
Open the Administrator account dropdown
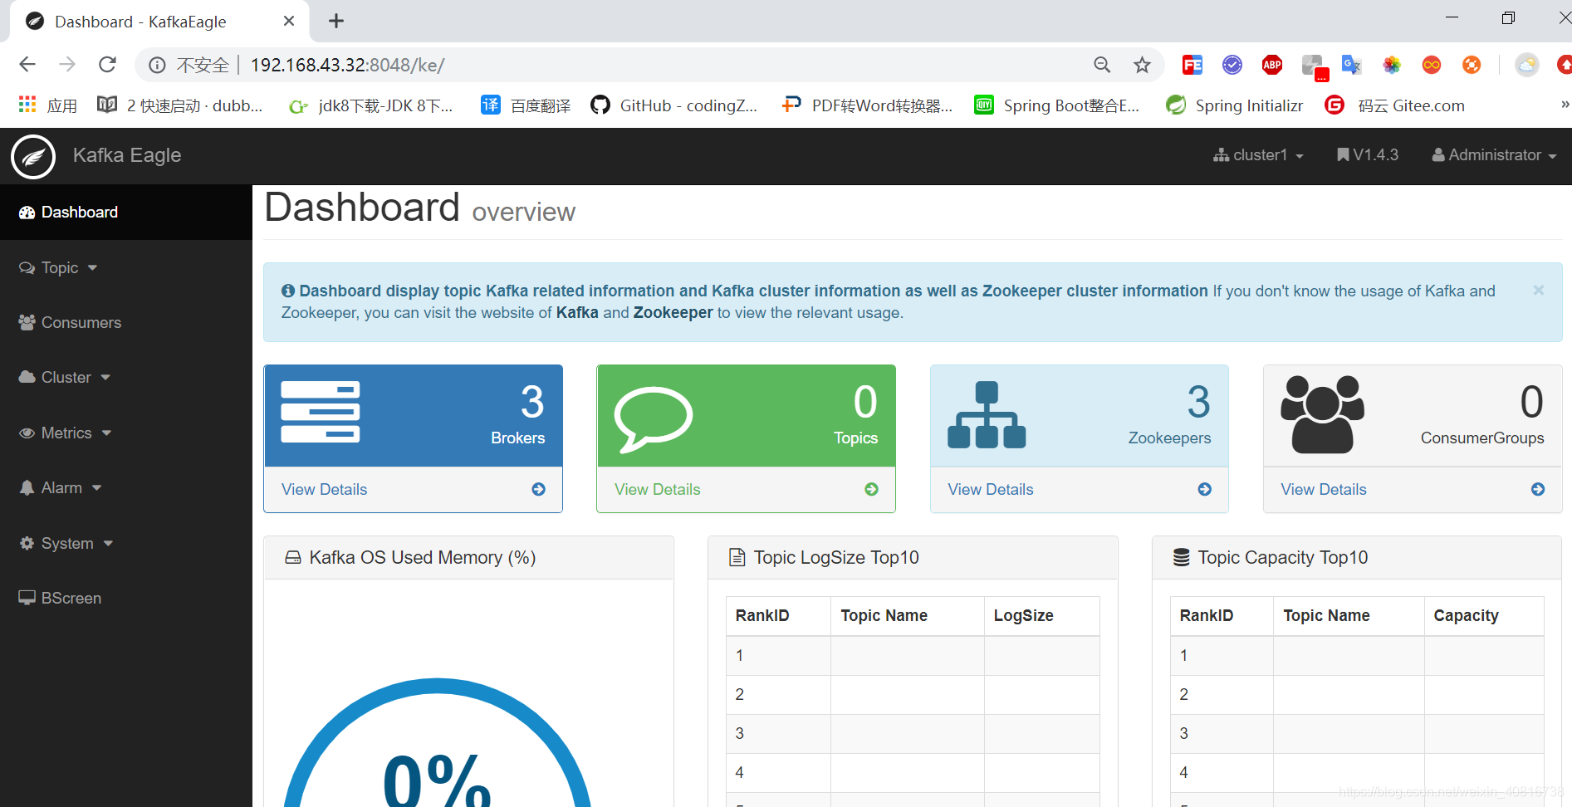click(x=1494, y=155)
